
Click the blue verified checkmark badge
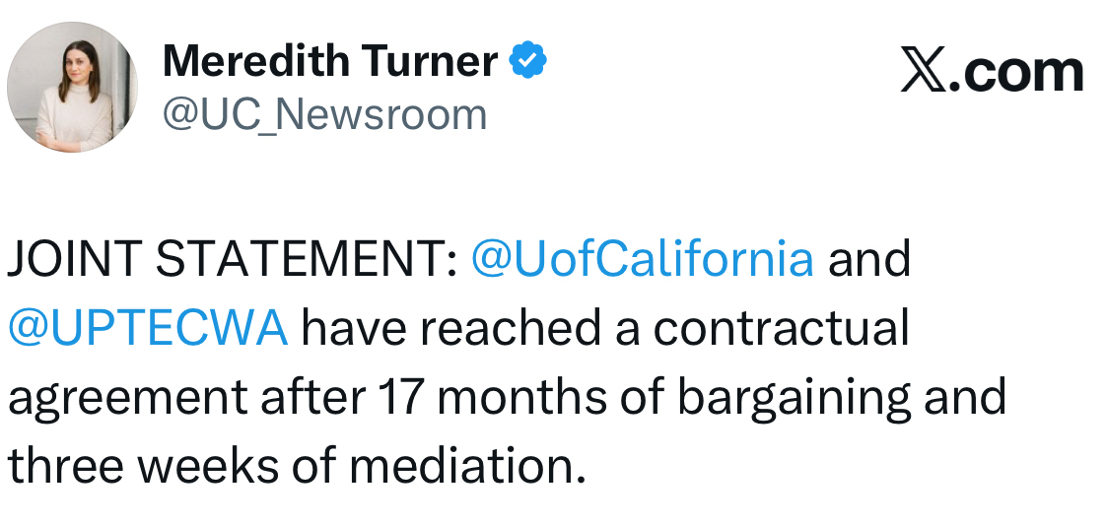point(528,62)
